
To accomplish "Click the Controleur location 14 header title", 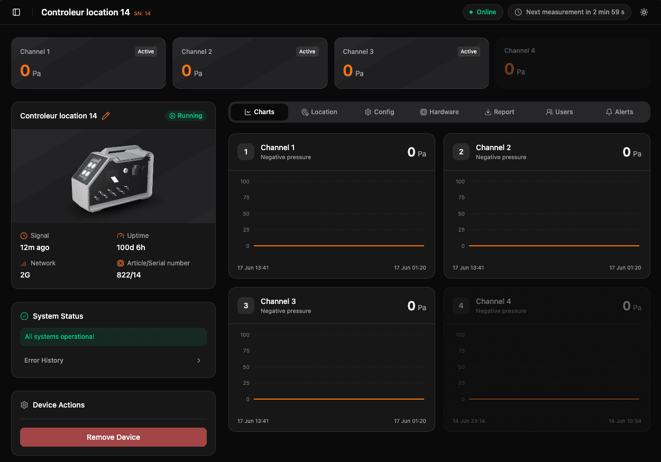I will click(x=86, y=12).
